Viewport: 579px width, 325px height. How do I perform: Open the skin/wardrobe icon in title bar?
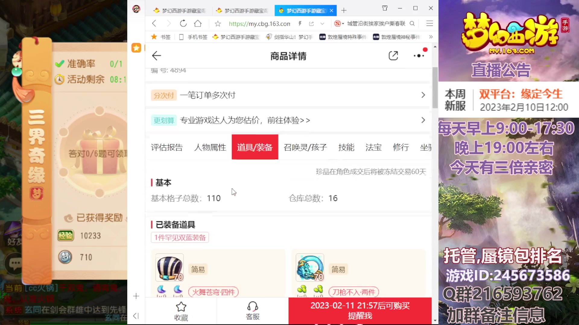click(x=385, y=8)
